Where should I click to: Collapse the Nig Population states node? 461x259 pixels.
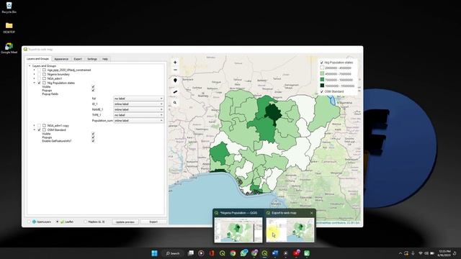34,83
